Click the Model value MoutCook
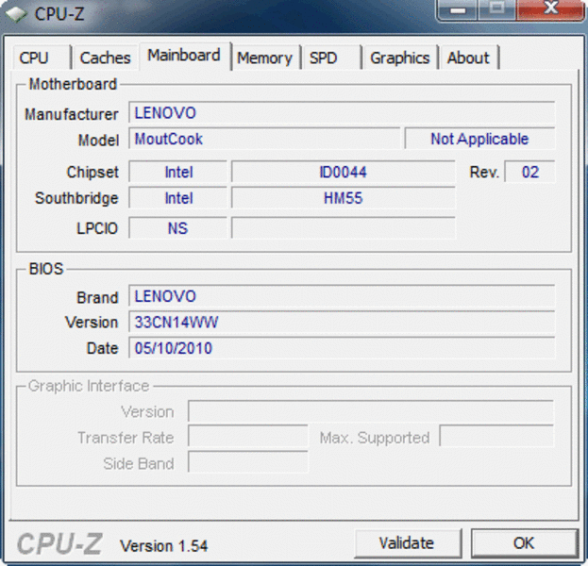Screen dimensions: 588x566 (264, 139)
